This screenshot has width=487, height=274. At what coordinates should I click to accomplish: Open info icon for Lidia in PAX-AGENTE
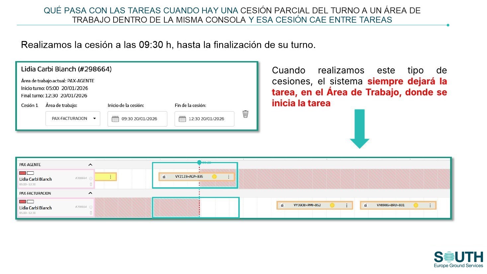pyautogui.click(x=91, y=179)
